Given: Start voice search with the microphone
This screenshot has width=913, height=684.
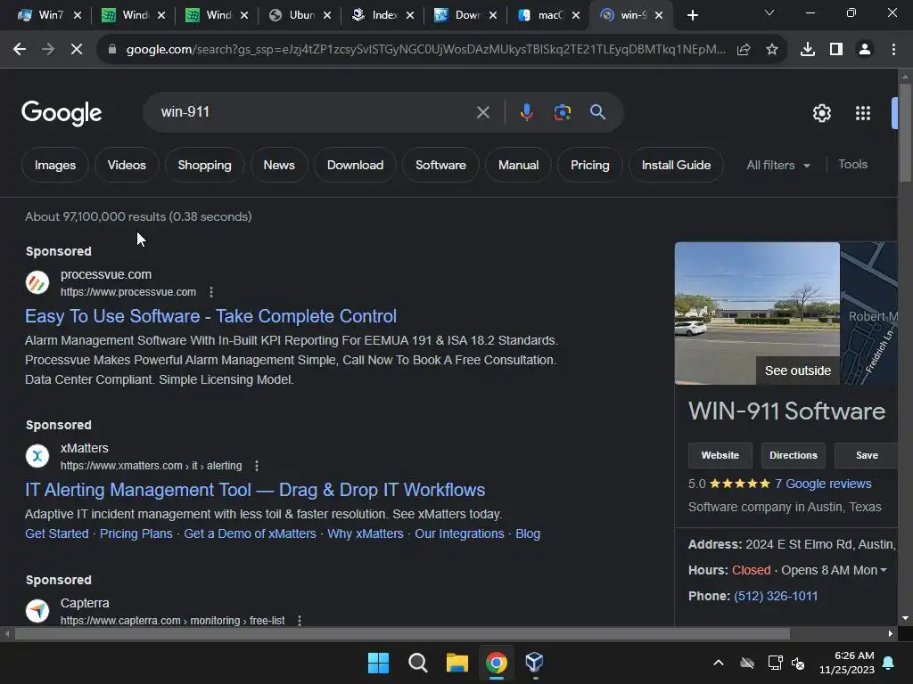Looking at the screenshot, I should [526, 112].
